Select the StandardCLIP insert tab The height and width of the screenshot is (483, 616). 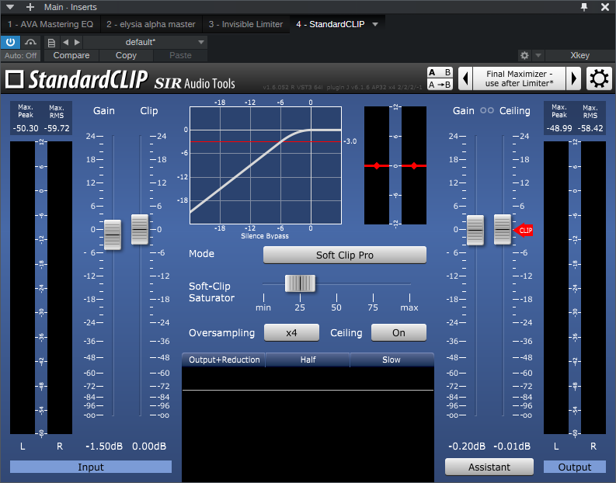(330, 24)
